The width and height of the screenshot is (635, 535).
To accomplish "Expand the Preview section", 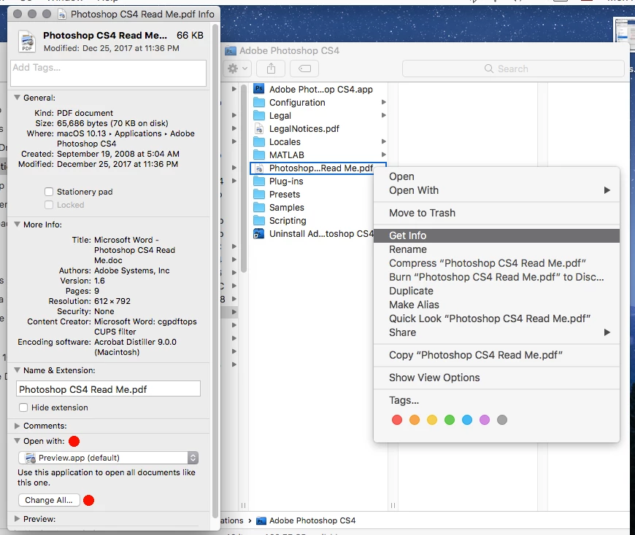I will tap(17, 519).
